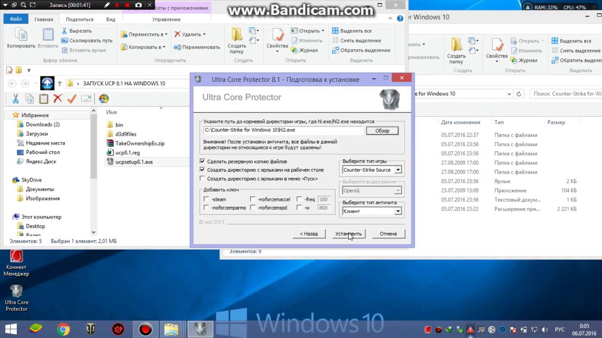Switch to the Главная ribbon tab

(44, 19)
